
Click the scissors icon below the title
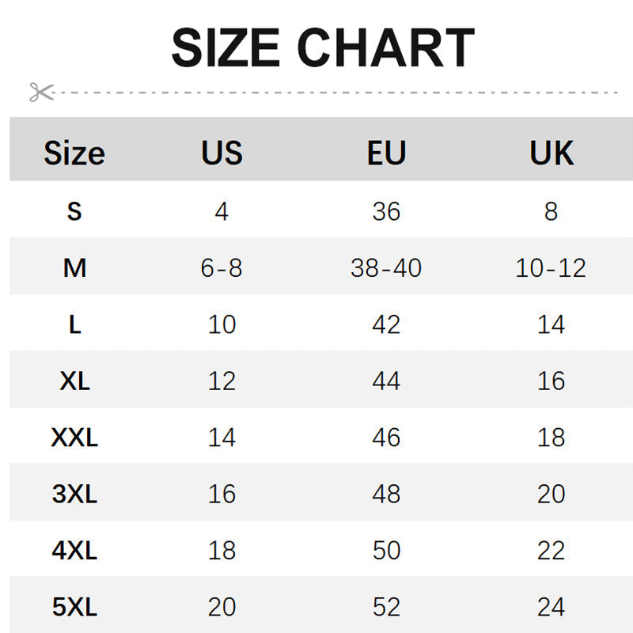41,93
